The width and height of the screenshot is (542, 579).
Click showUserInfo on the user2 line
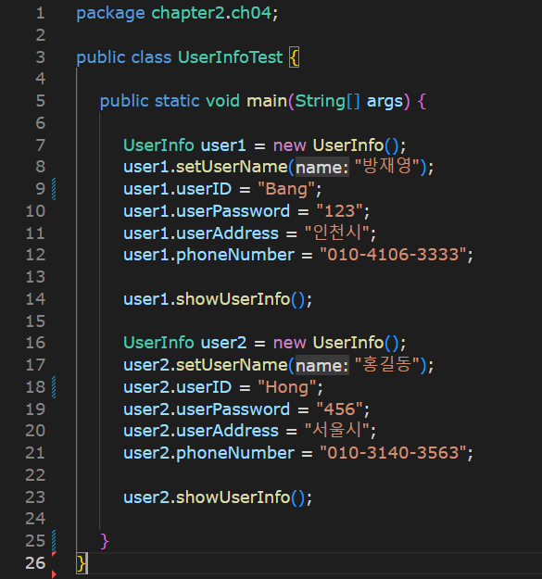pos(233,497)
